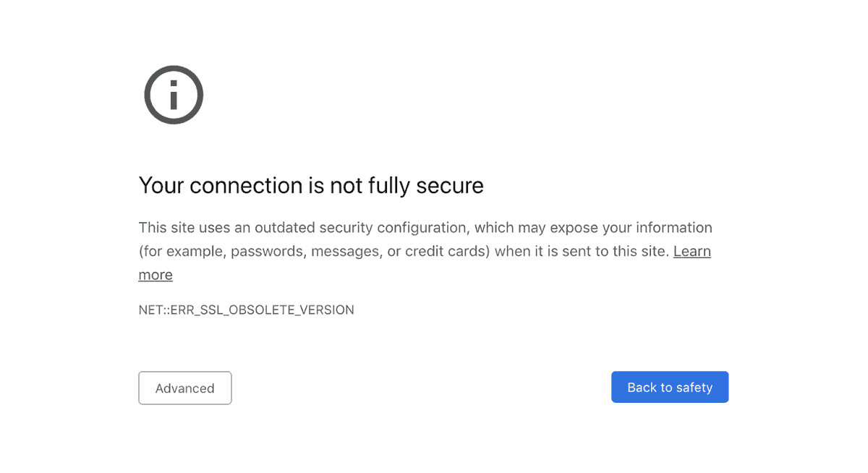Viewport: 868px width, 473px height.
Task: Leave this insecure site using Back to safety
Action: click(669, 387)
